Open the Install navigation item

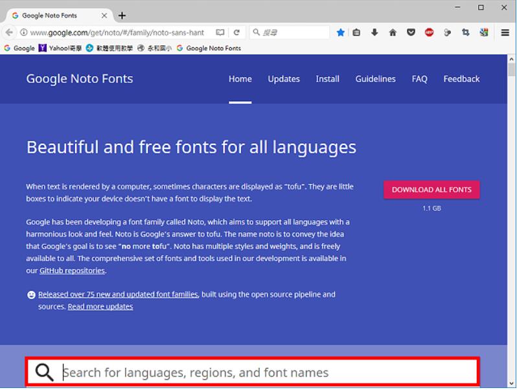(x=327, y=79)
